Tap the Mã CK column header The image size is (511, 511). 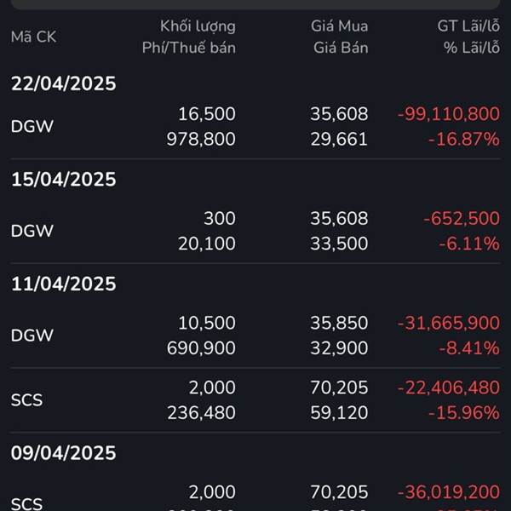click(x=32, y=37)
